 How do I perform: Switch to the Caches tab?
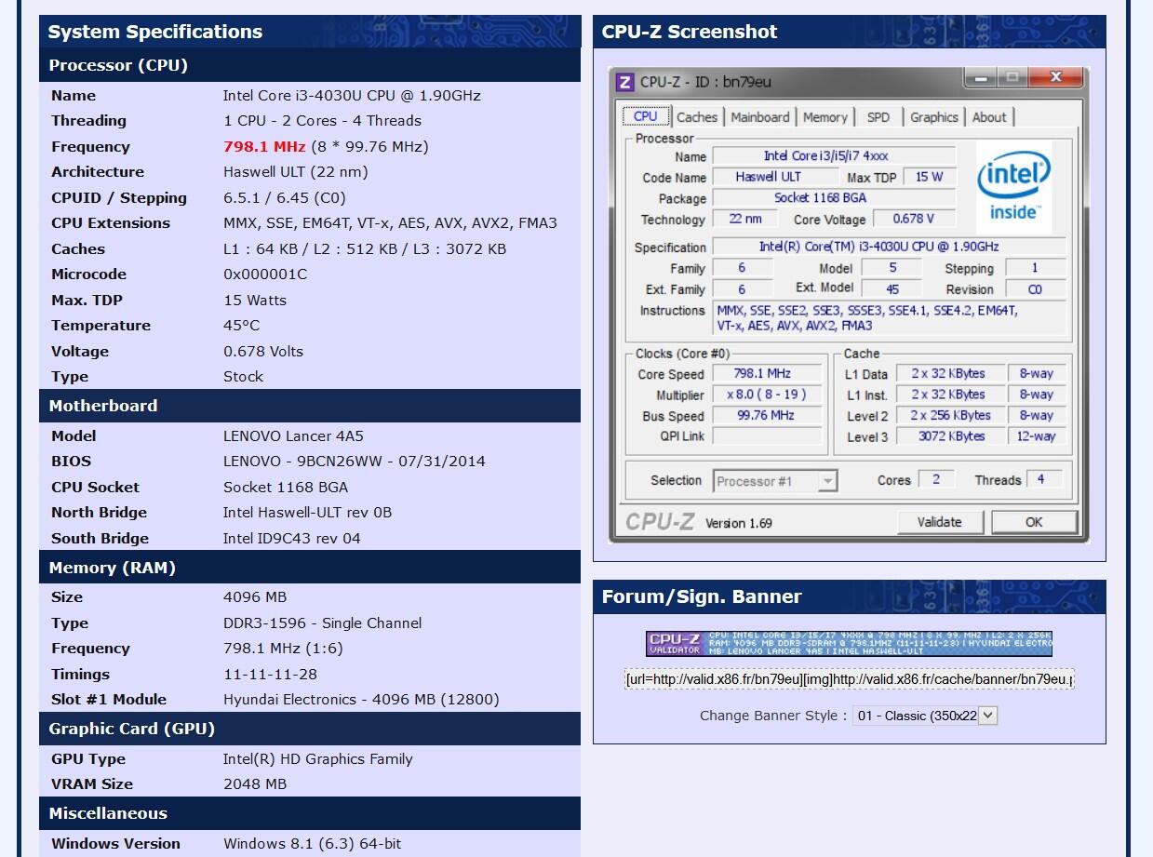click(x=697, y=117)
